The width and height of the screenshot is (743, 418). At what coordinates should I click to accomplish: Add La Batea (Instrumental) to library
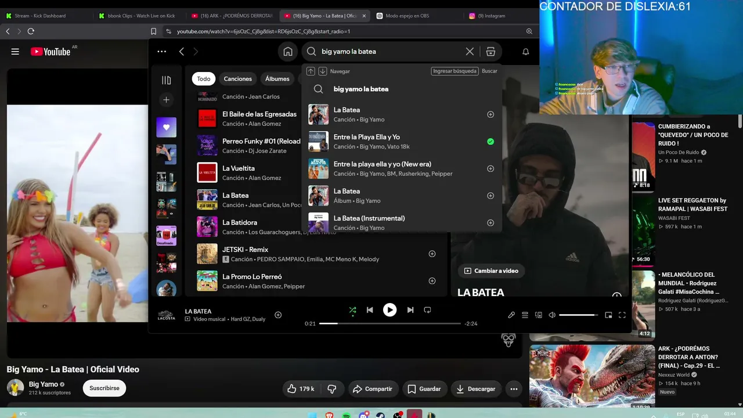(490, 223)
